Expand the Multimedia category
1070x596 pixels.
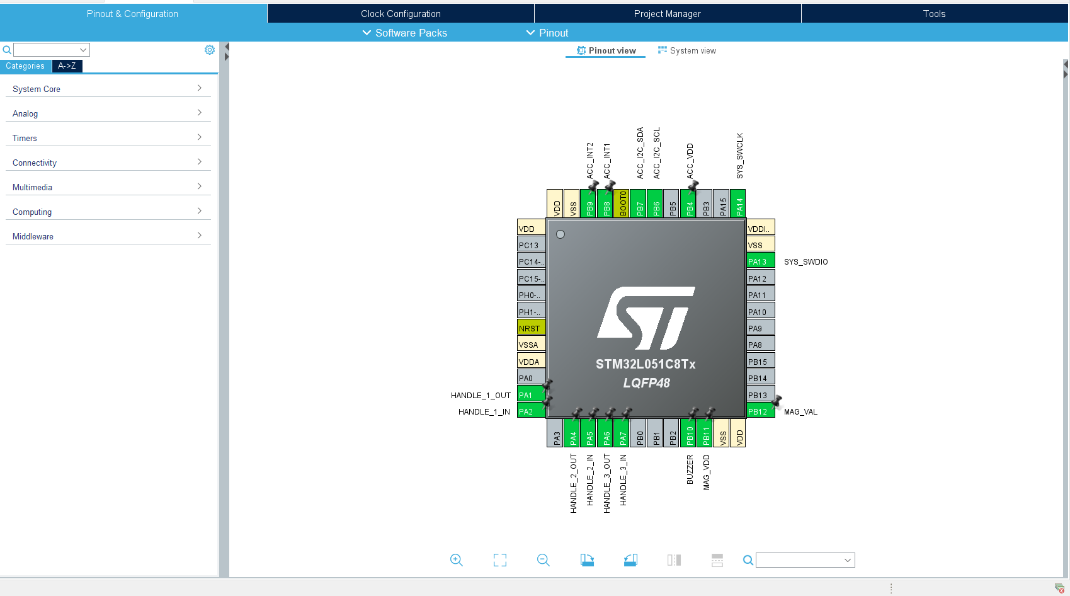(x=108, y=187)
